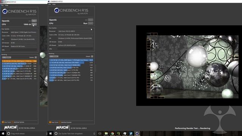Select Xeon X5650 ranking row in right window
Viewport: 242px width, 136px height.
tap(71, 63)
